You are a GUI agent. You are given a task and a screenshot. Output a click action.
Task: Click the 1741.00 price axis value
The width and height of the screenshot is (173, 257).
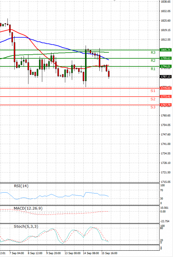click(166, 144)
